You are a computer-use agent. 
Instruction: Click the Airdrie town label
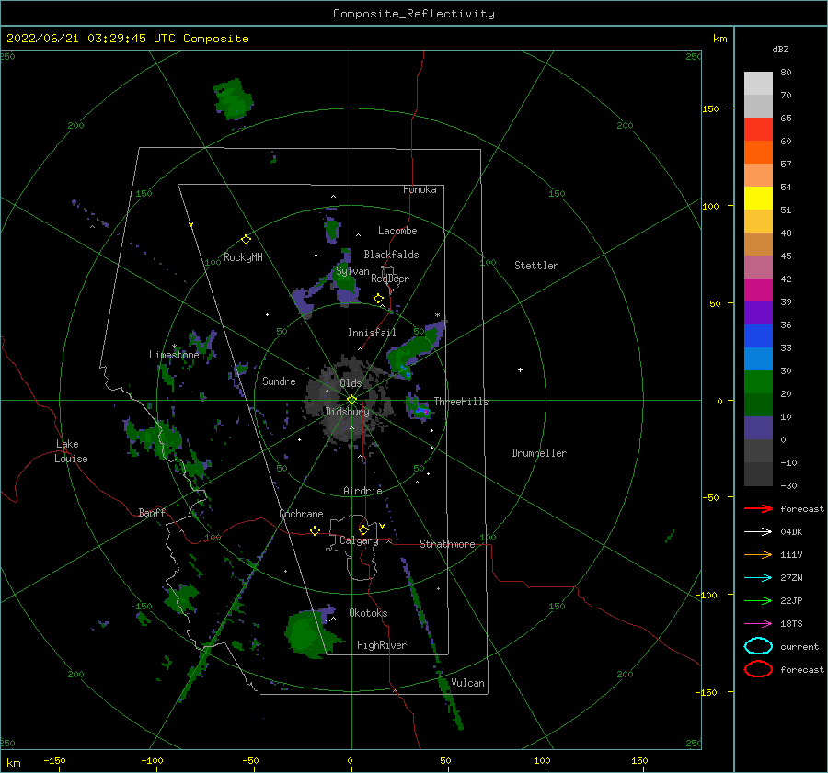pos(362,491)
